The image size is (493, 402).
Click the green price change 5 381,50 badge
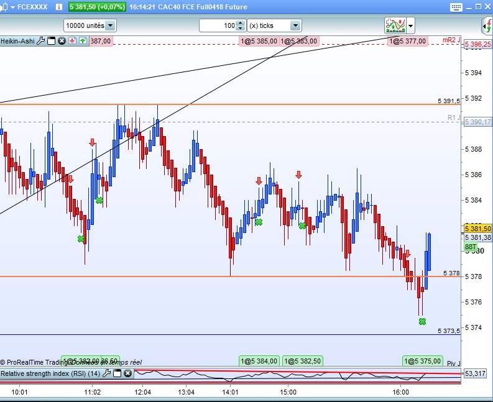click(97, 7)
